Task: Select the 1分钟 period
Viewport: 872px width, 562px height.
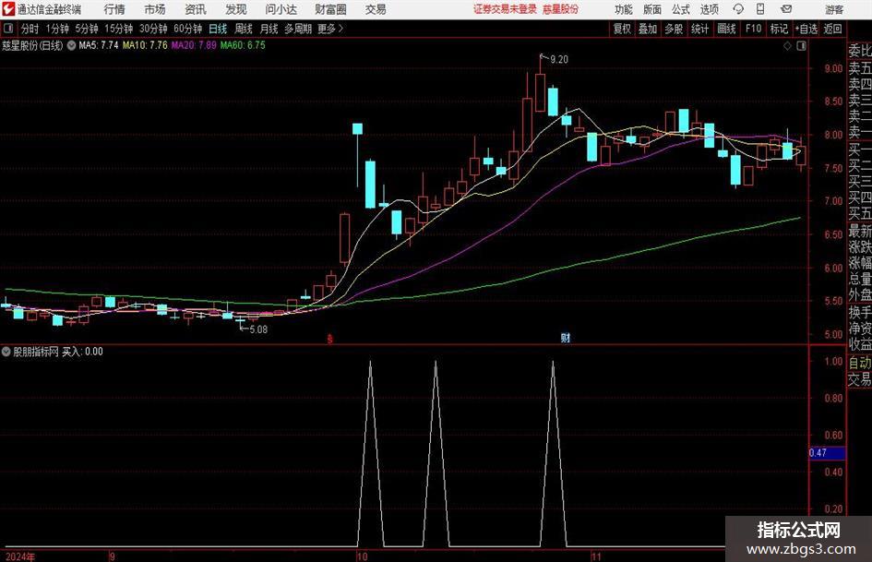Action: click(x=57, y=29)
